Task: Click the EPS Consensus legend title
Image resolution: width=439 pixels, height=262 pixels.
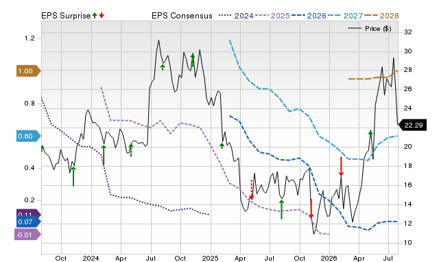Action: pos(182,16)
